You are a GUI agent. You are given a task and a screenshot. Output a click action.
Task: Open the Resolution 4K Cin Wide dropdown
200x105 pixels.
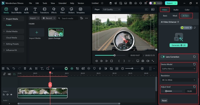(178, 80)
